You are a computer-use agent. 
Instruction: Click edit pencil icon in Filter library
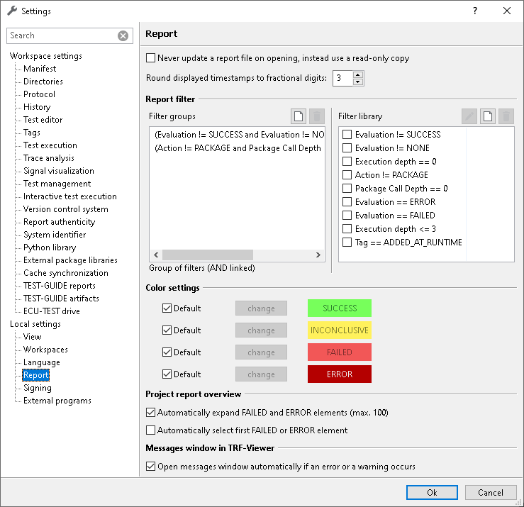469,116
